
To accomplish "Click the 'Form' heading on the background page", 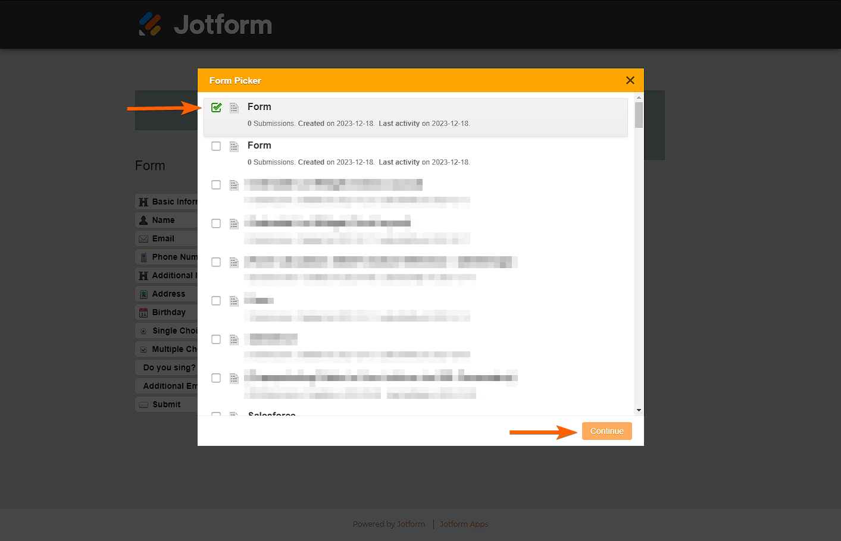I will (150, 166).
